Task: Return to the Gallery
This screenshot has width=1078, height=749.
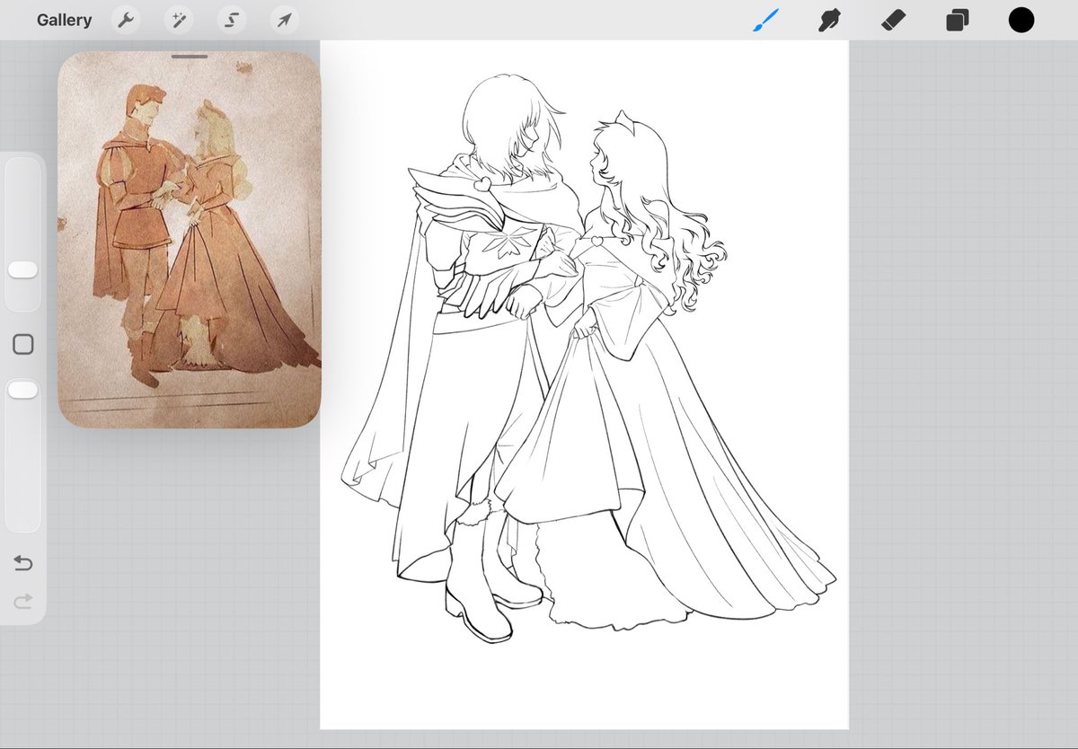Action: 64,20
